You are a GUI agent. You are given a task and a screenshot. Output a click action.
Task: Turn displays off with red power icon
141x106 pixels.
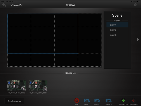click(x=133, y=101)
